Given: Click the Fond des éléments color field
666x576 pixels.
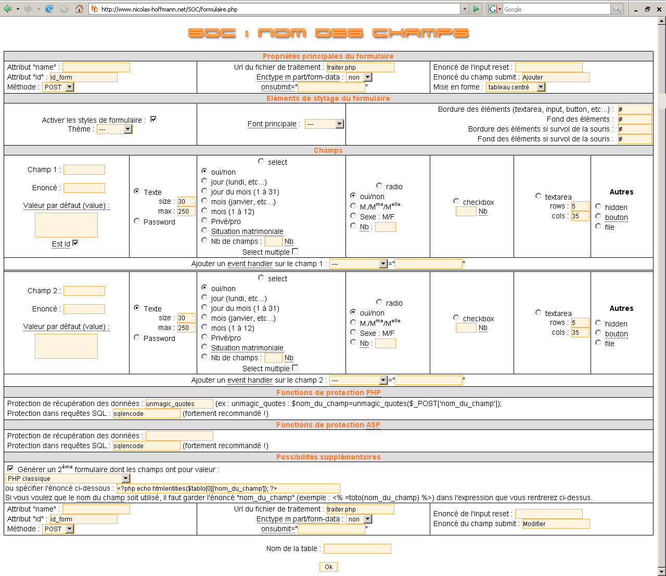Looking at the screenshot, I should (x=635, y=119).
